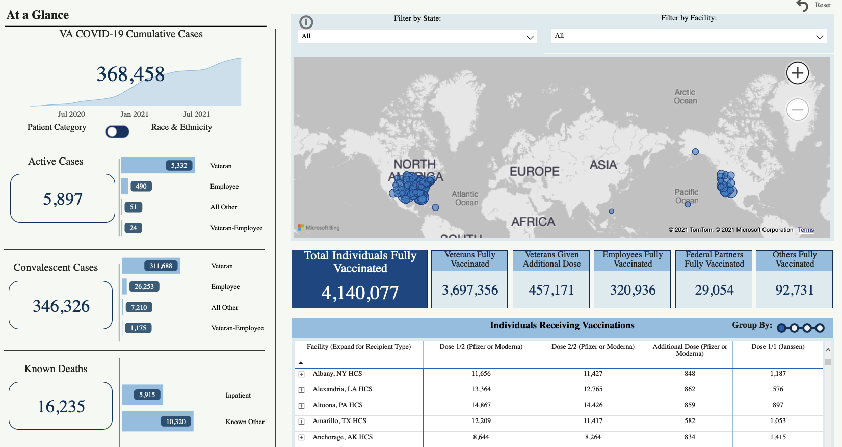The image size is (842, 447).
Task: Zoom out on the map with minus button
Action: point(797,110)
